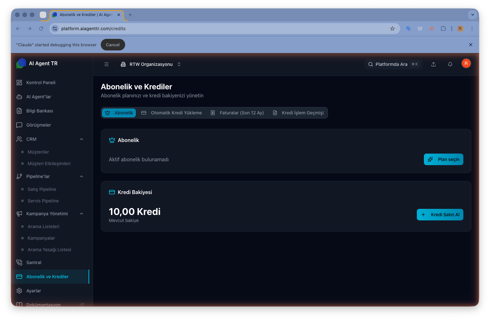Click the Aktif abonelik bulunamadı text
Viewport: 490px width, 320px height.
[139, 159]
